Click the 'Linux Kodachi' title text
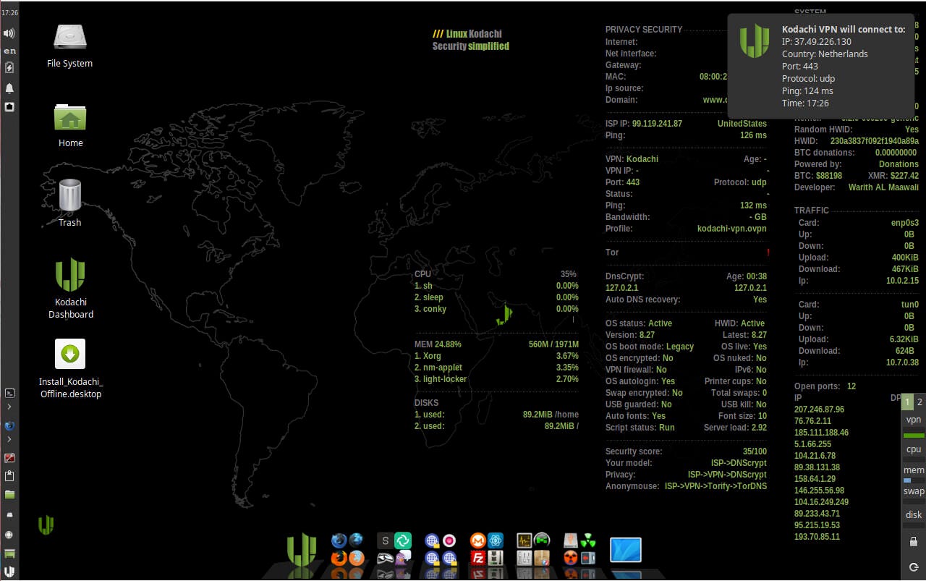Screen dimensions: 926x581 (x=474, y=34)
